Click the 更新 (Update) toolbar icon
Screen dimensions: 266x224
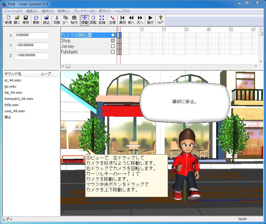click(x=36, y=20)
